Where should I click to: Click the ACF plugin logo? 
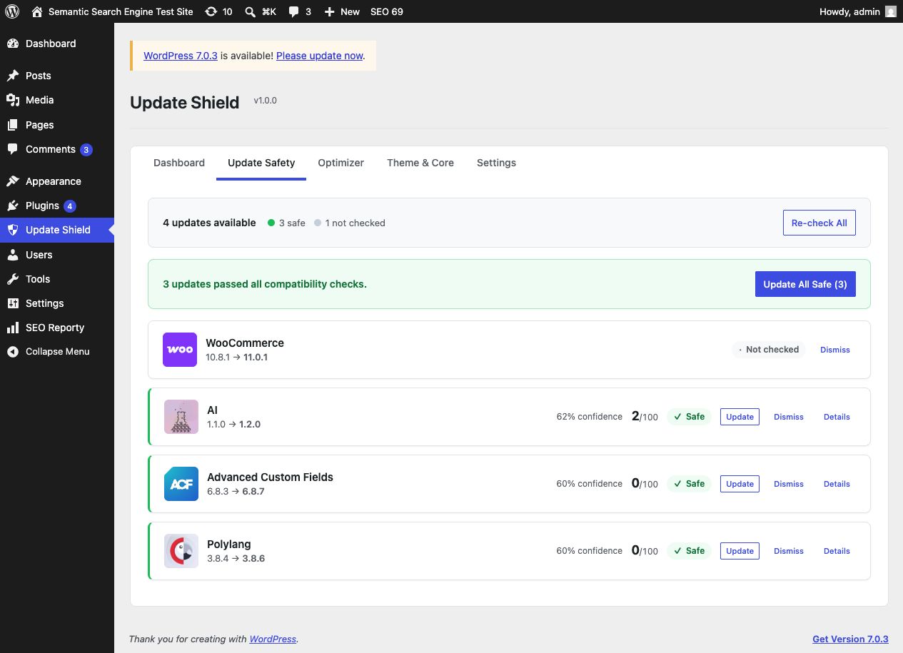[181, 484]
